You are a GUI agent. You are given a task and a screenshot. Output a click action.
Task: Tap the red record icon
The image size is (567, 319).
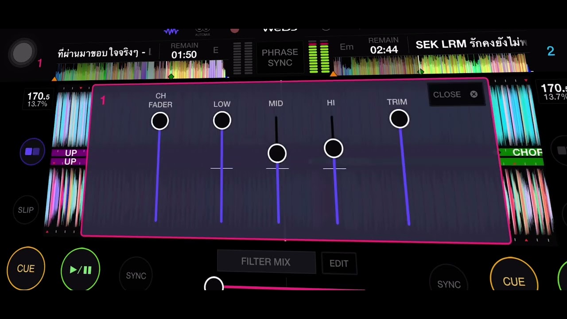(235, 30)
